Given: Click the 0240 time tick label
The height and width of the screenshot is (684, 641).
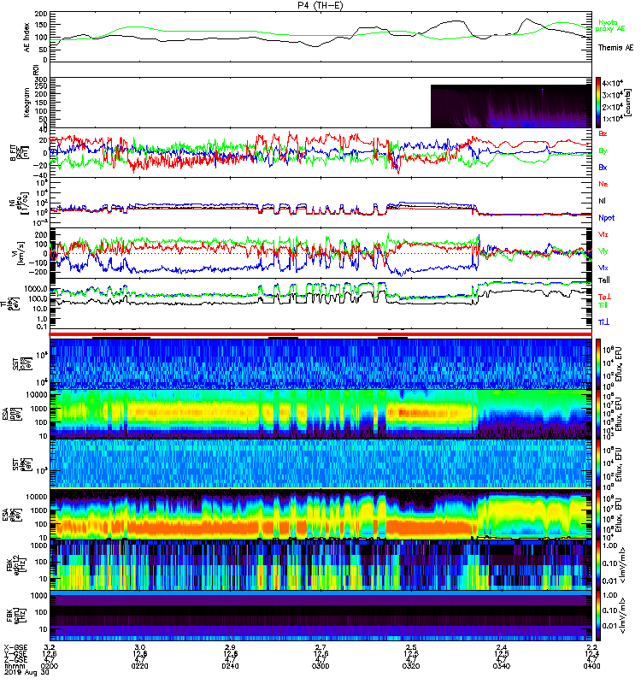Looking at the screenshot, I should point(230,666).
